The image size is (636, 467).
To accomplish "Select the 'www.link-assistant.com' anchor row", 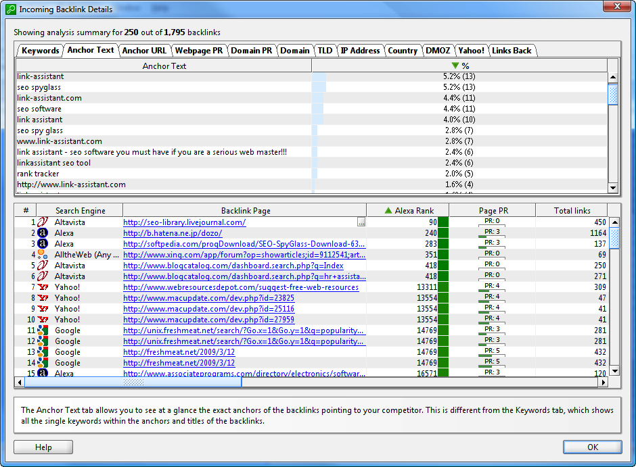I will click(x=311, y=141).
